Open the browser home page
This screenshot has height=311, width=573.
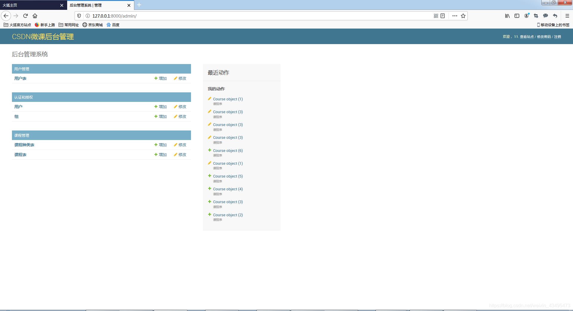point(35,16)
